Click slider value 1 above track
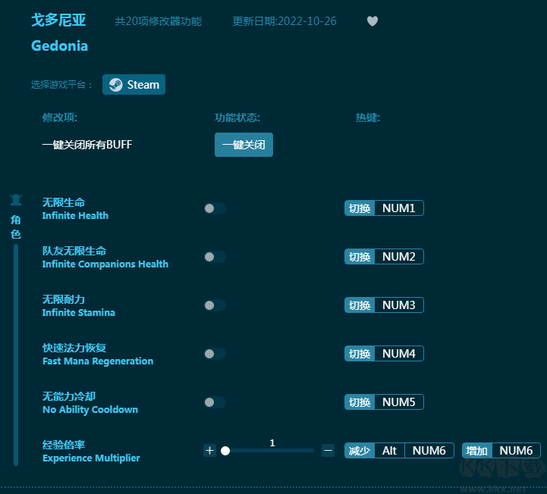The height and width of the screenshot is (494, 547). point(272,442)
